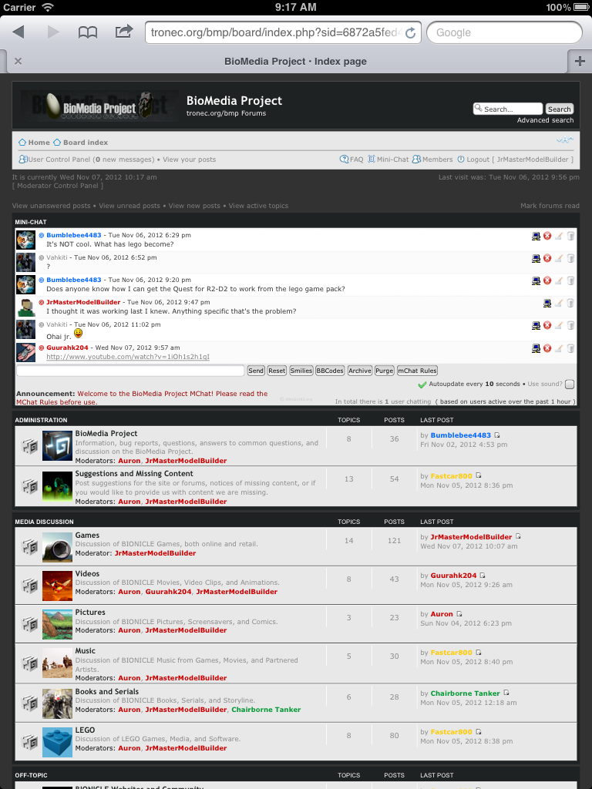
Task: Click the Send button in mini-chat
Action: [256, 371]
